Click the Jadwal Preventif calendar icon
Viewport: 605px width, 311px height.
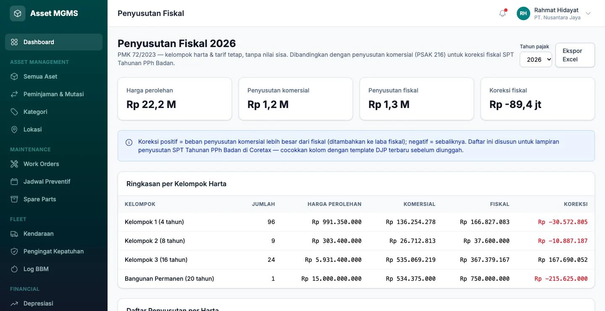pyautogui.click(x=14, y=182)
